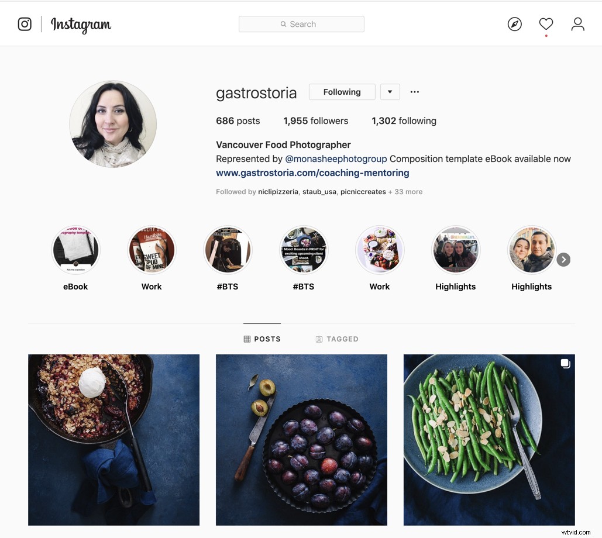Select the Posts tab
Screen dimensions: 602x538
coord(262,339)
